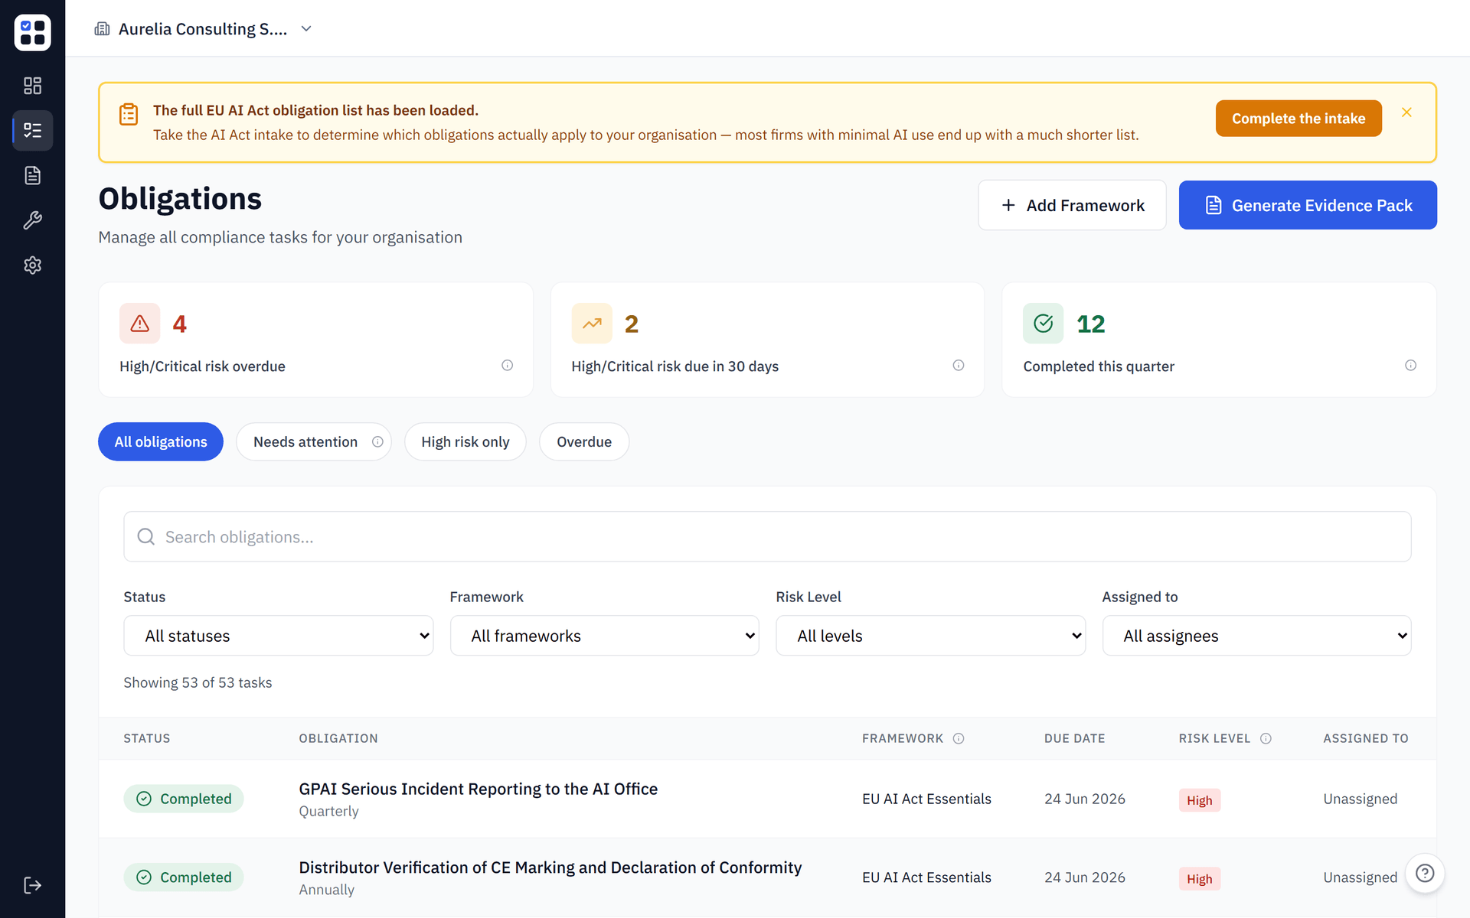Click Showing 53 of 53 tasks text

pyautogui.click(x=198, y=682)
